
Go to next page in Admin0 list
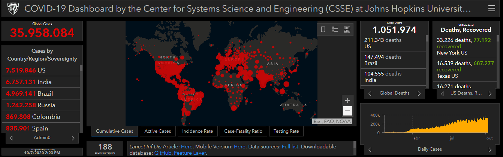(x=73, y=138)
